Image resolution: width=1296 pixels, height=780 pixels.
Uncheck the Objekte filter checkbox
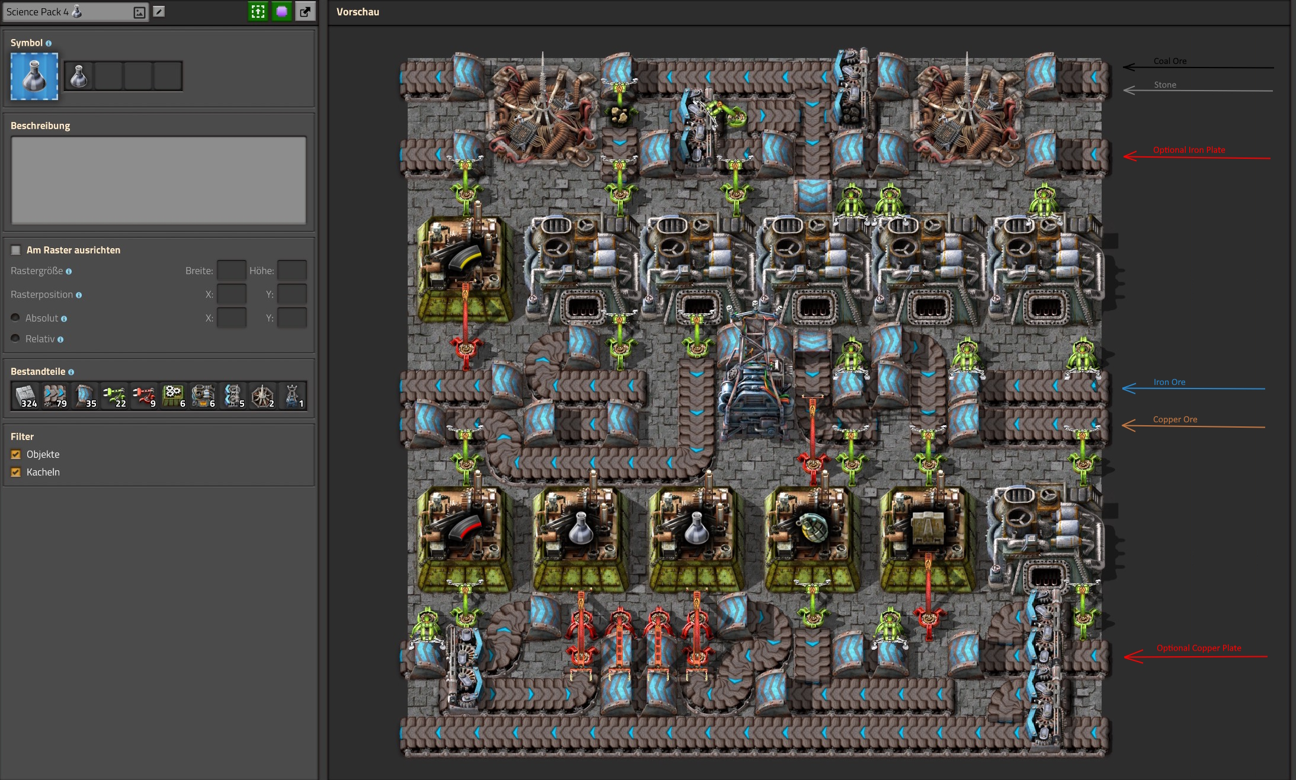[16, 454]
